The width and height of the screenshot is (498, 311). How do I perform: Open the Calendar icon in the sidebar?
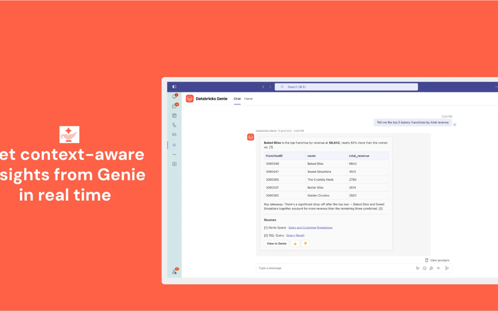(174, 116)
